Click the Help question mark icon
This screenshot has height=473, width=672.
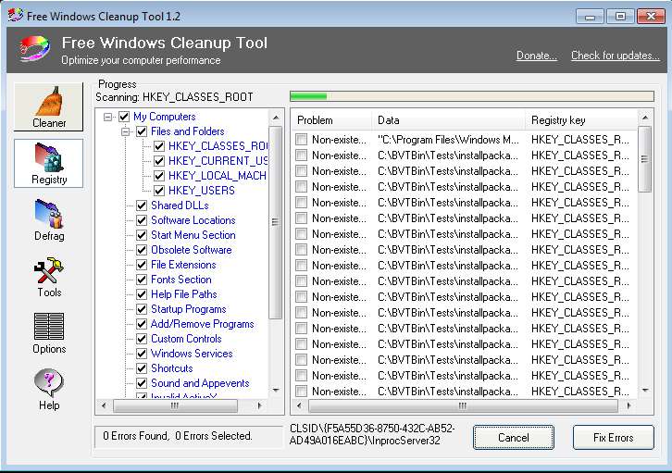[x=49, y=389]
